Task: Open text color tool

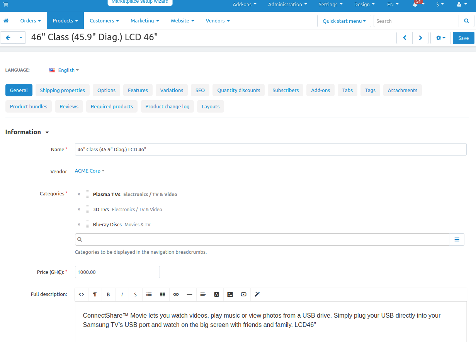Action: tap(217, 294)
